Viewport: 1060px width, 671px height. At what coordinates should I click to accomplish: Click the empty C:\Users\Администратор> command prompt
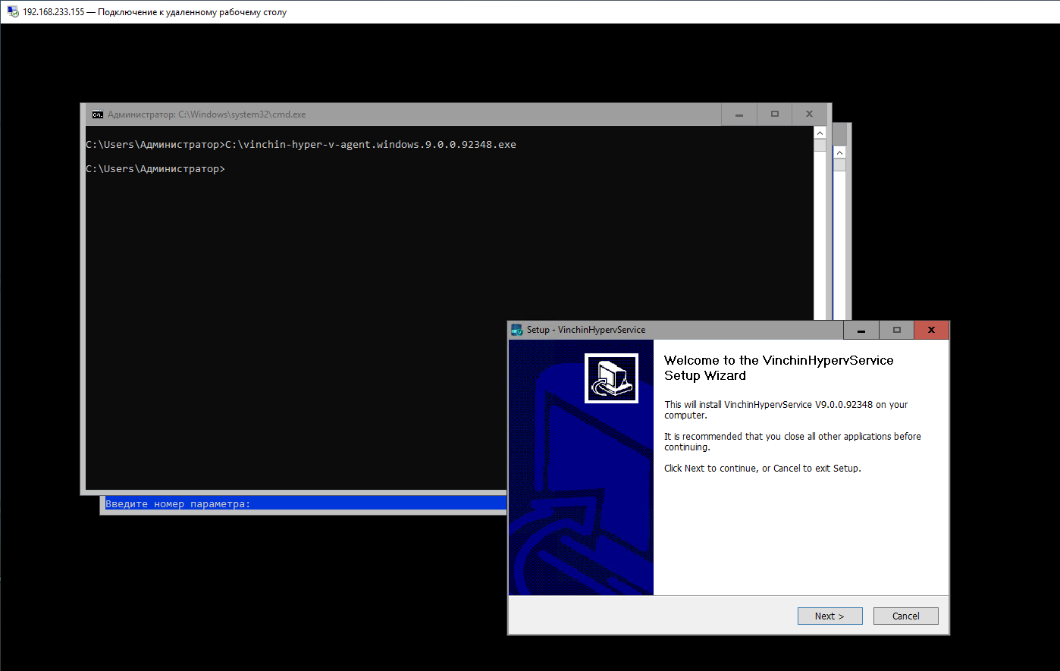pyautogui.click(x=155, y=168)
